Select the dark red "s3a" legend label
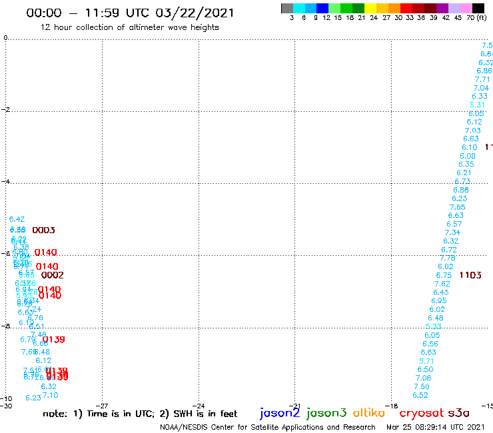This screenshot has height=433, width=493. pos(459,413)
